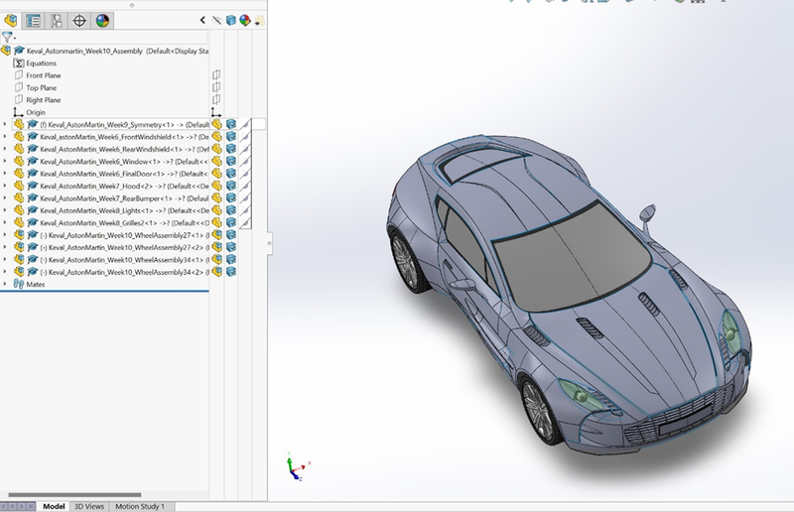Viewport: 794px width, 512px height.
Task: Toggle Origin visibility in display pane
Action: click(x=216, y=112)
